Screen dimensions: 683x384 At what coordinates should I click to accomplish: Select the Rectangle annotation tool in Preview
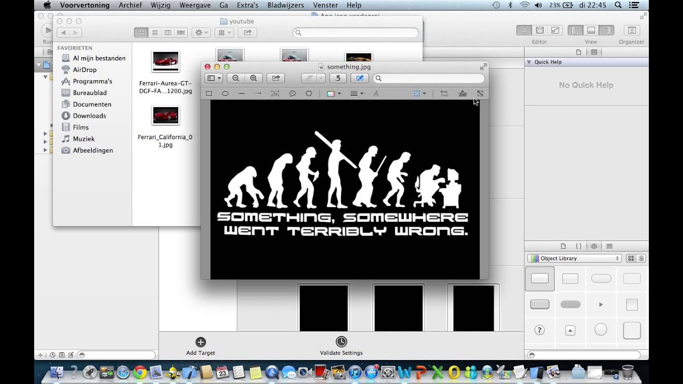point(209,93)
